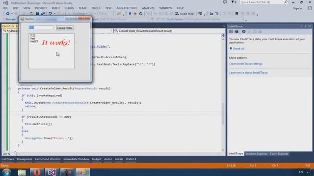Viewport: 314px width, 176px height.
Task: Click the Quick Launch magnifier icon
Action: point(286,2)
